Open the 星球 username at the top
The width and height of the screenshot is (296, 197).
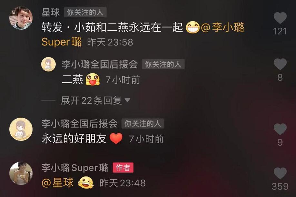51,13
